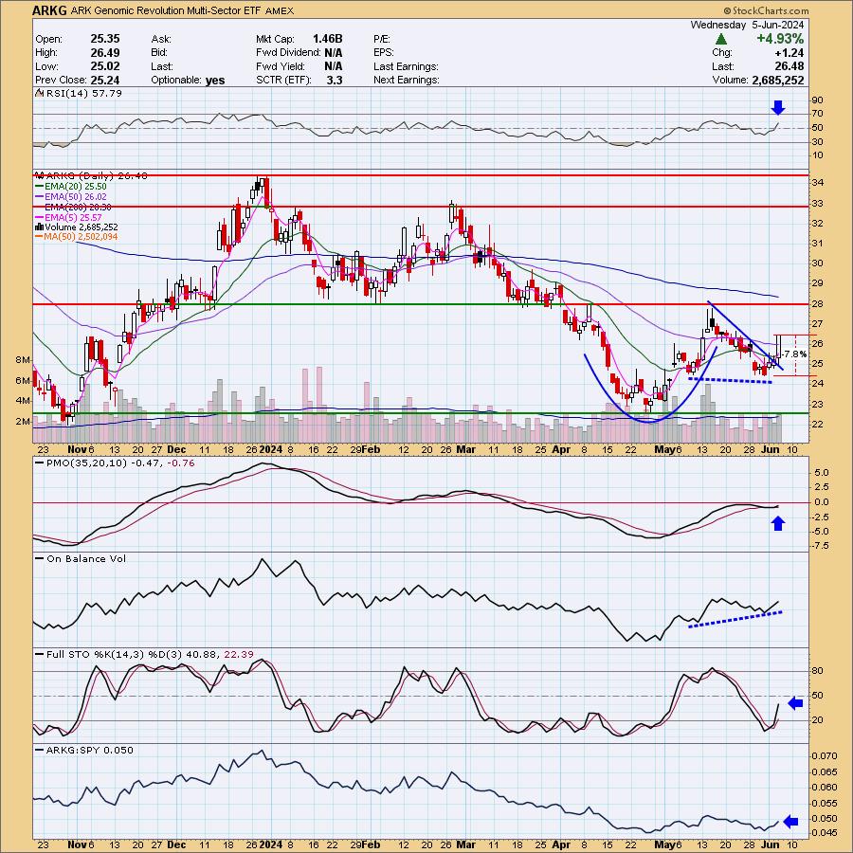Click the 'Fwd Dividend:' label
This screenshot has width=853, height=853.
tap(288, 53)
